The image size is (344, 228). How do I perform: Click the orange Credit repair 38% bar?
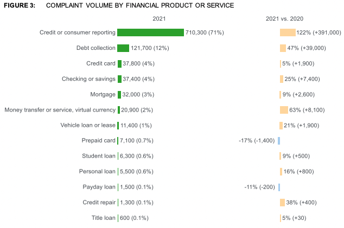coord(282,203)
